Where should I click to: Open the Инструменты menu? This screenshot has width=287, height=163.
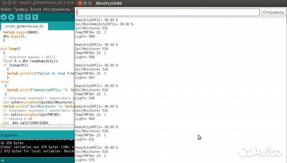click(57, 9)
